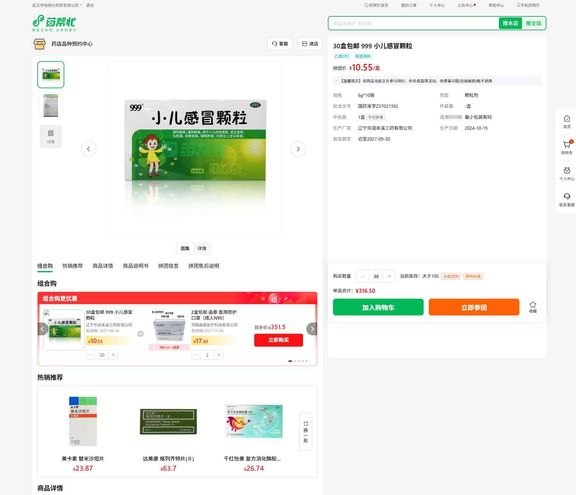Click the green 加入购物车 button

point(378,307)
